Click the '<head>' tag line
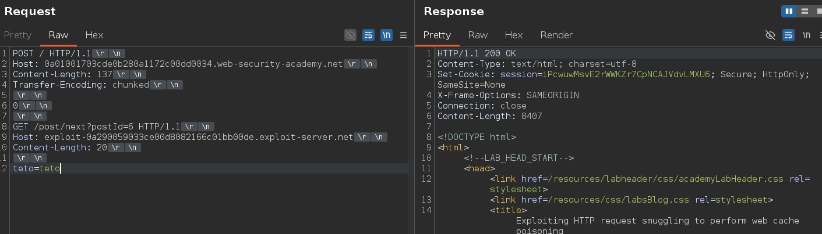The width and height of the screenshot is (822, 234). 479,168
